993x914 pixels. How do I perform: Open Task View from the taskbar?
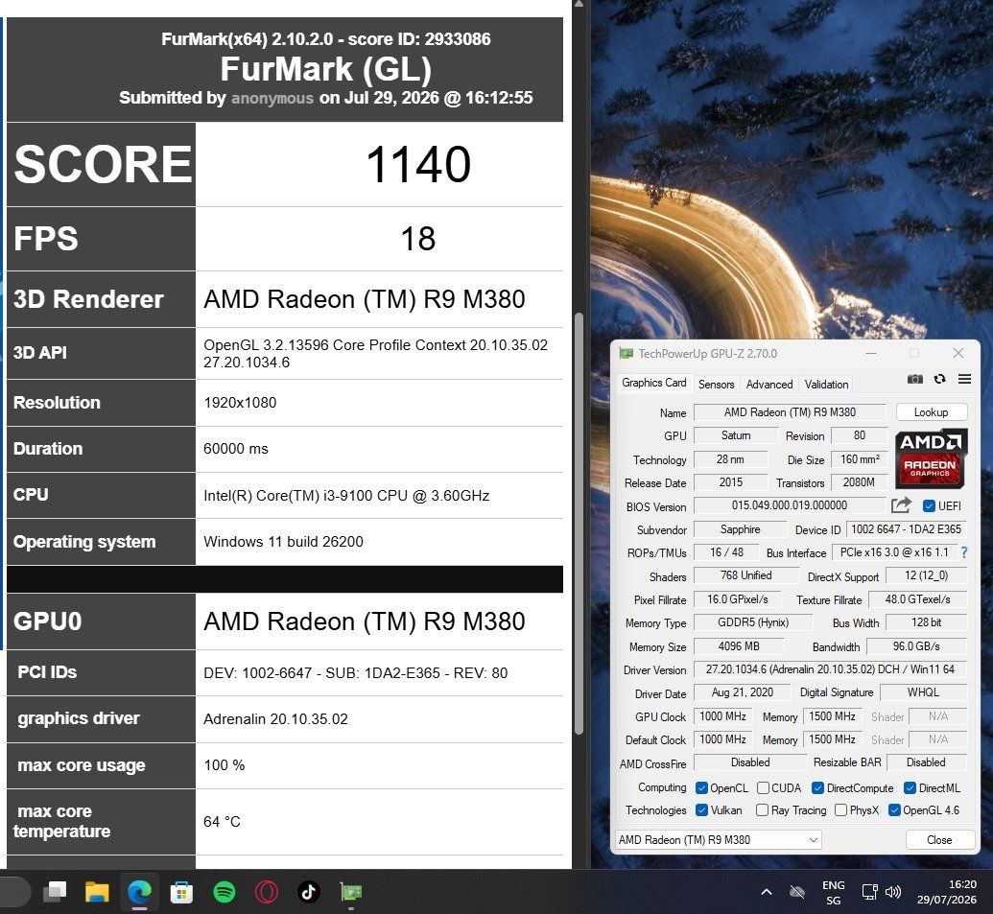pyautogui.click(x=55, y=892)
